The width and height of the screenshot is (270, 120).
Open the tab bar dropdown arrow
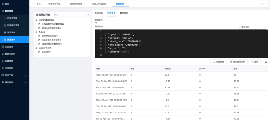point(267,4)
